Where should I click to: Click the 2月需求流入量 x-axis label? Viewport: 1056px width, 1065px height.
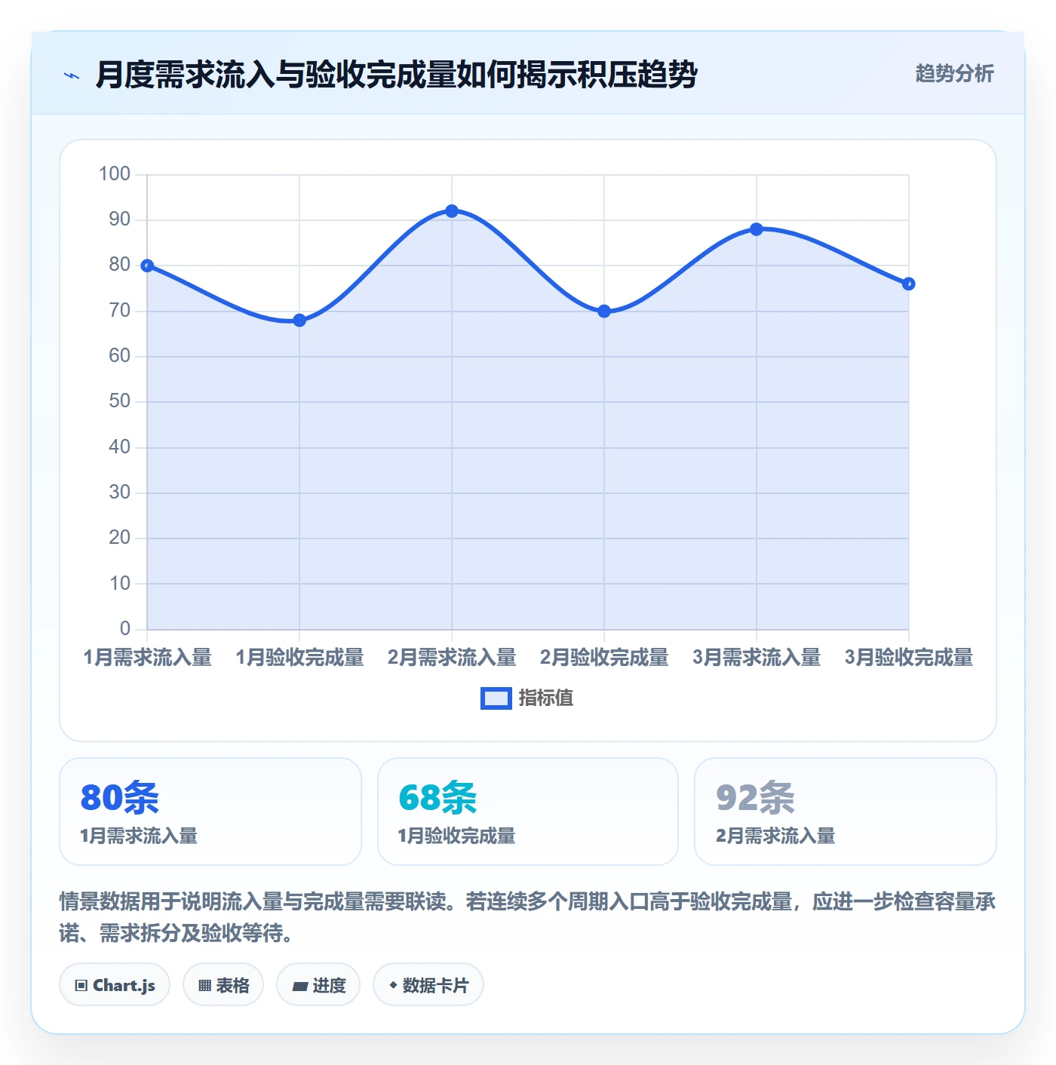coord(452,658)
